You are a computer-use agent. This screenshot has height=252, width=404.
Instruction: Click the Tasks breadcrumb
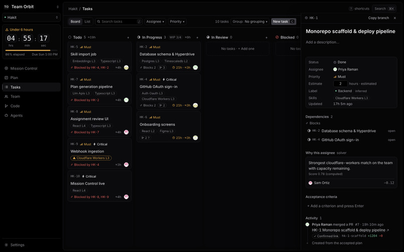click(87, 8)
